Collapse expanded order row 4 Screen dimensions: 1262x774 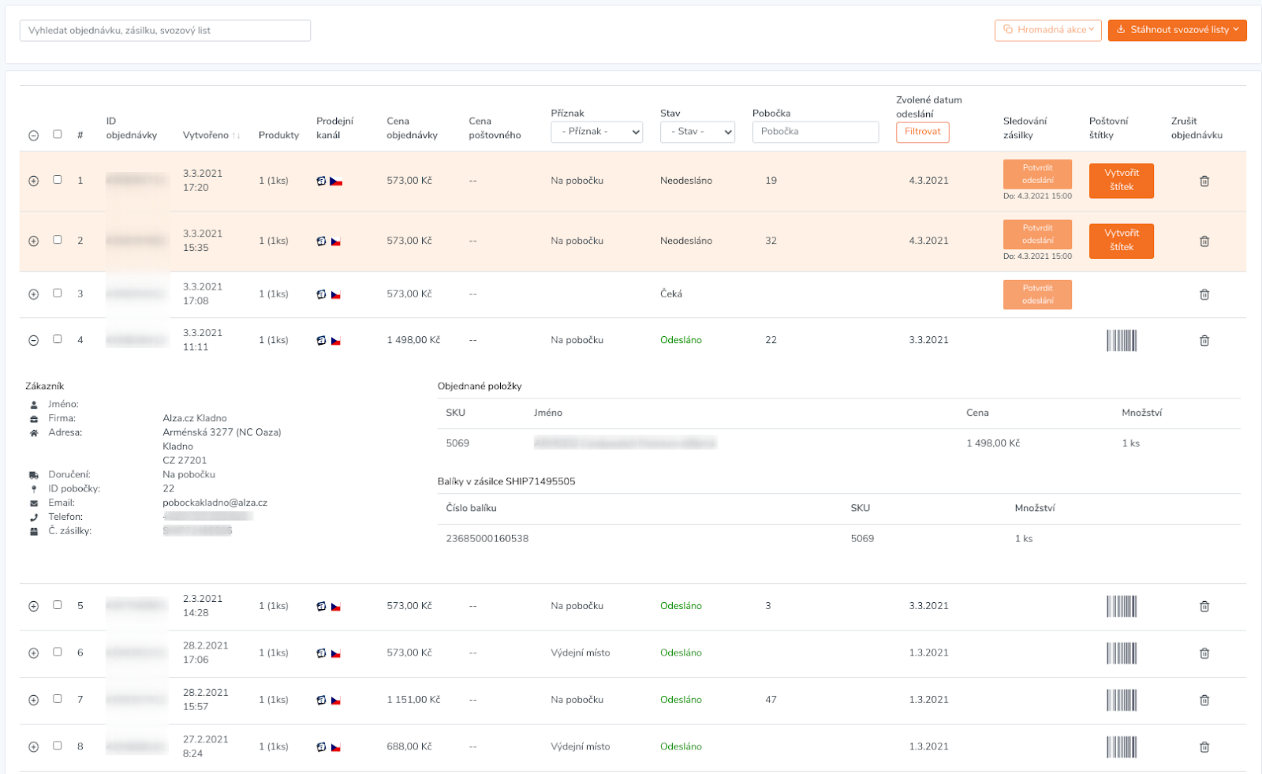point(33,341)
